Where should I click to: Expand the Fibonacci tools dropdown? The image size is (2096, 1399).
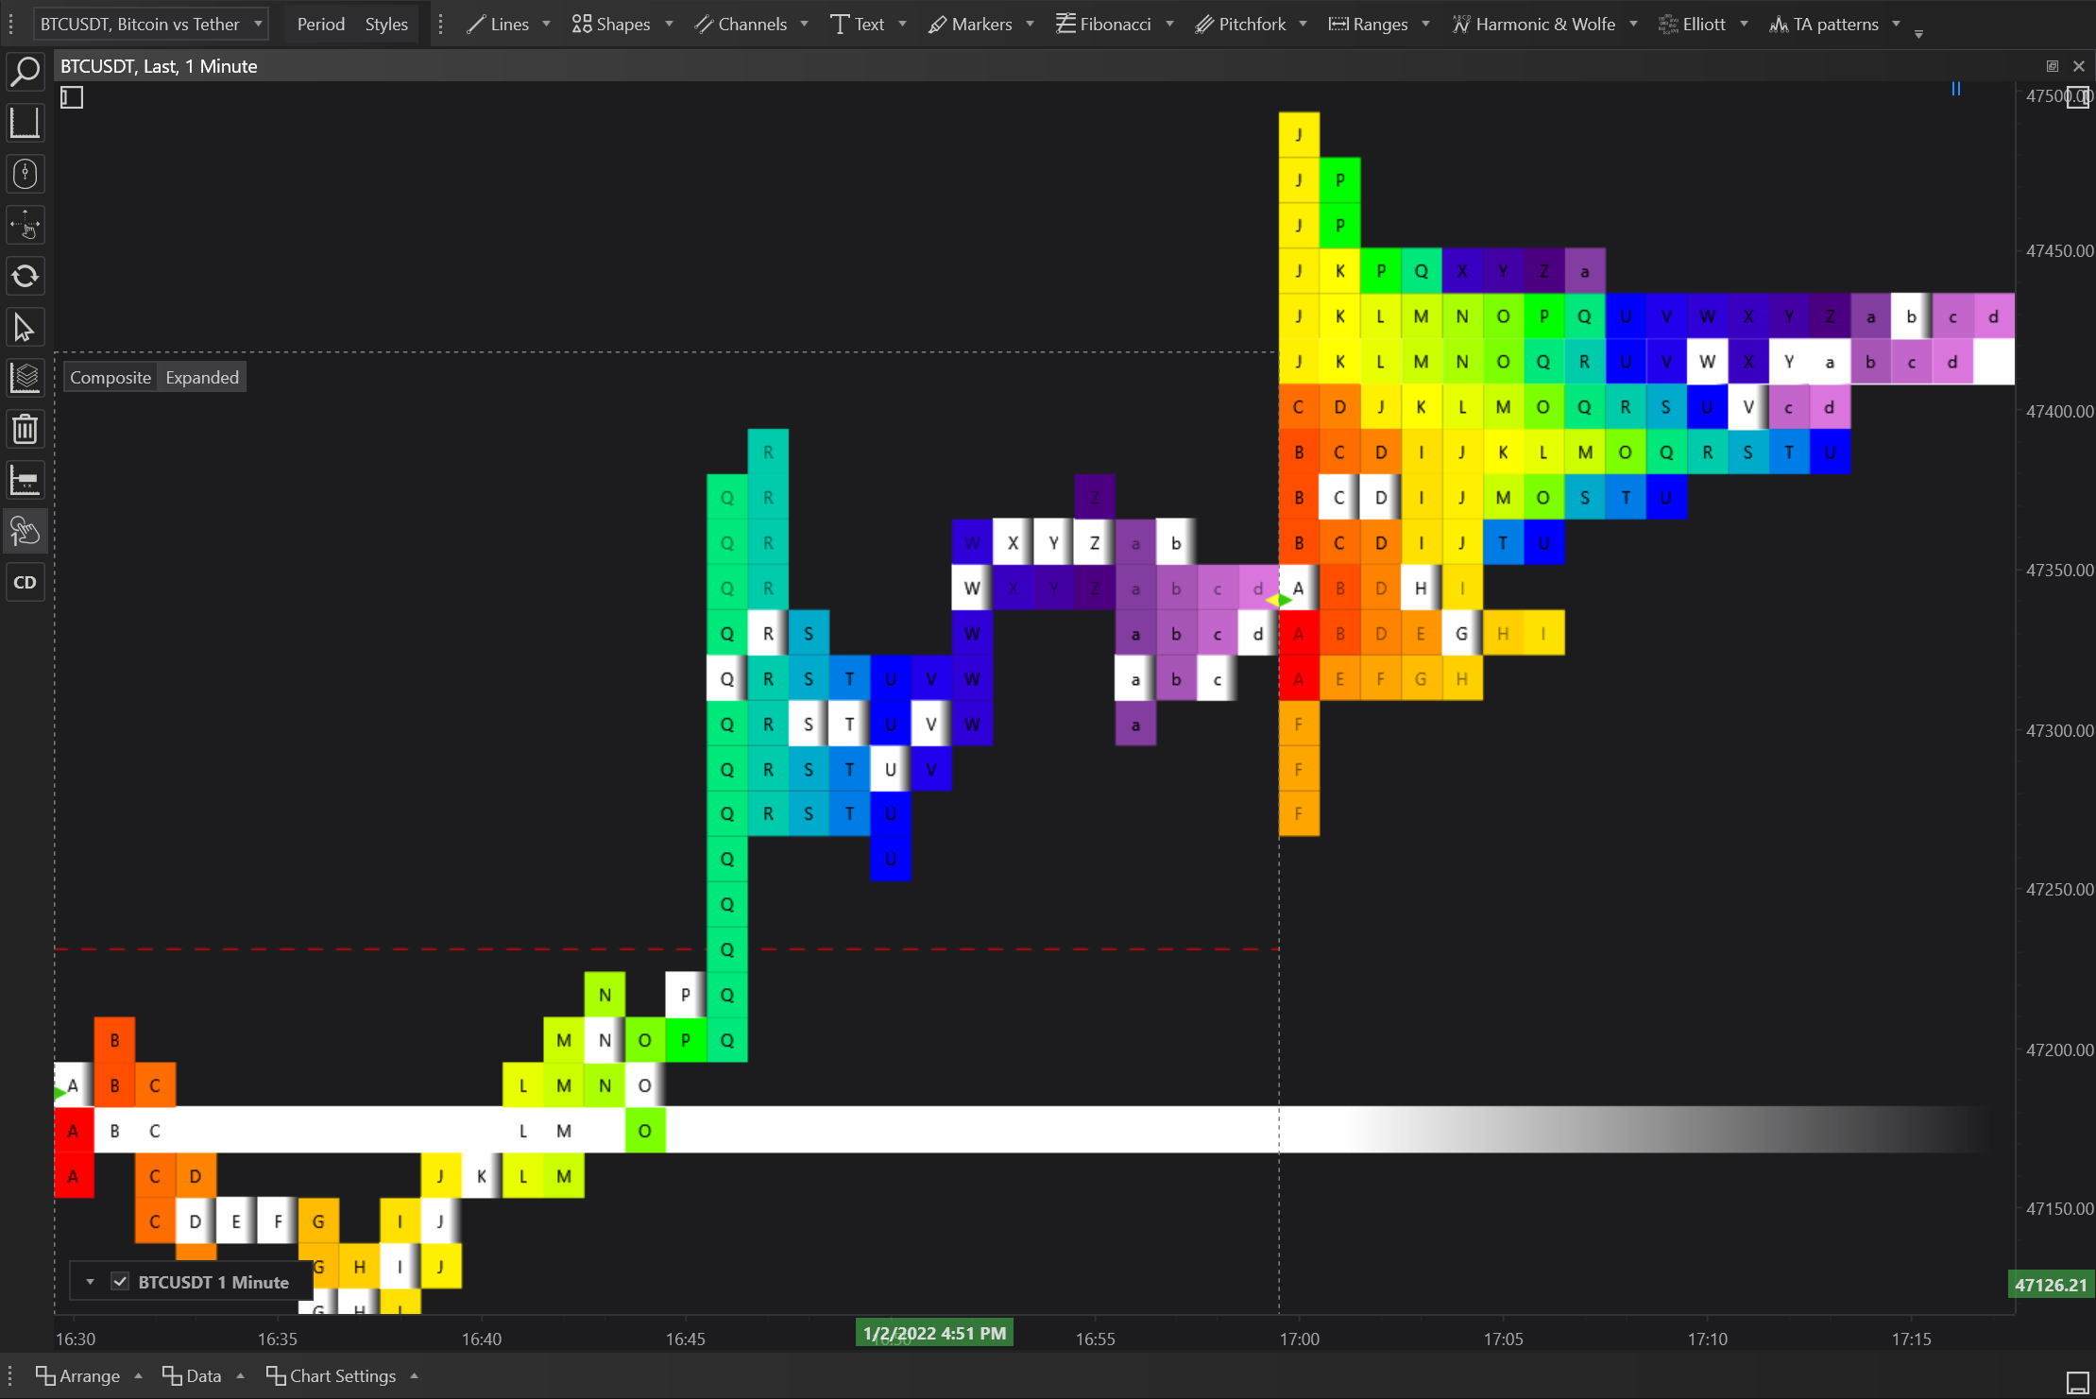[1169, 25]
